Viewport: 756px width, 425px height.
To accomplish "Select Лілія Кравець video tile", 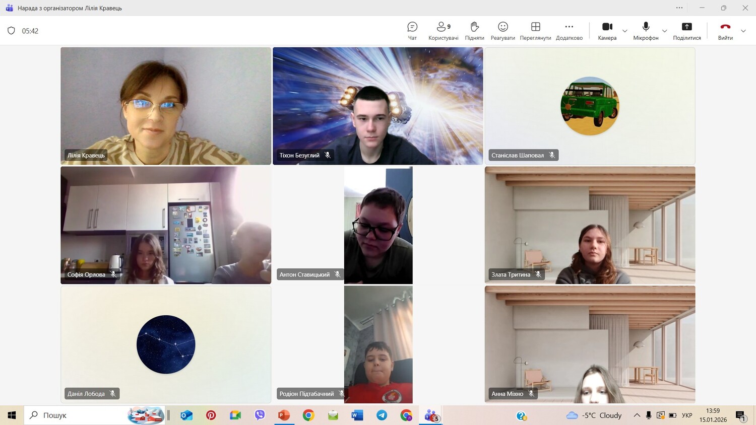I will tap(166, 106).
